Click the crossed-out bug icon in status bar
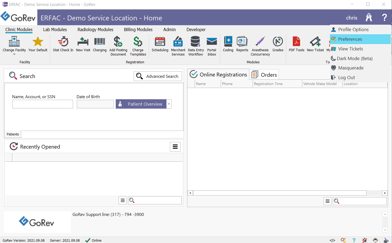This screenshot has width=392, height=243. [x=365, y=240]
